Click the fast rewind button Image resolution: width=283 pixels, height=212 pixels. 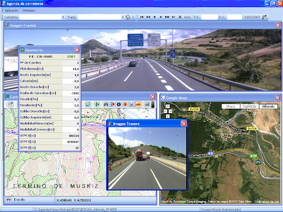(x=148, y=17)
